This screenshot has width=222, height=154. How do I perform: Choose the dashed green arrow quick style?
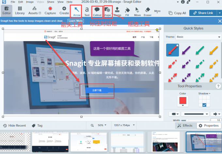pos(200,64)
